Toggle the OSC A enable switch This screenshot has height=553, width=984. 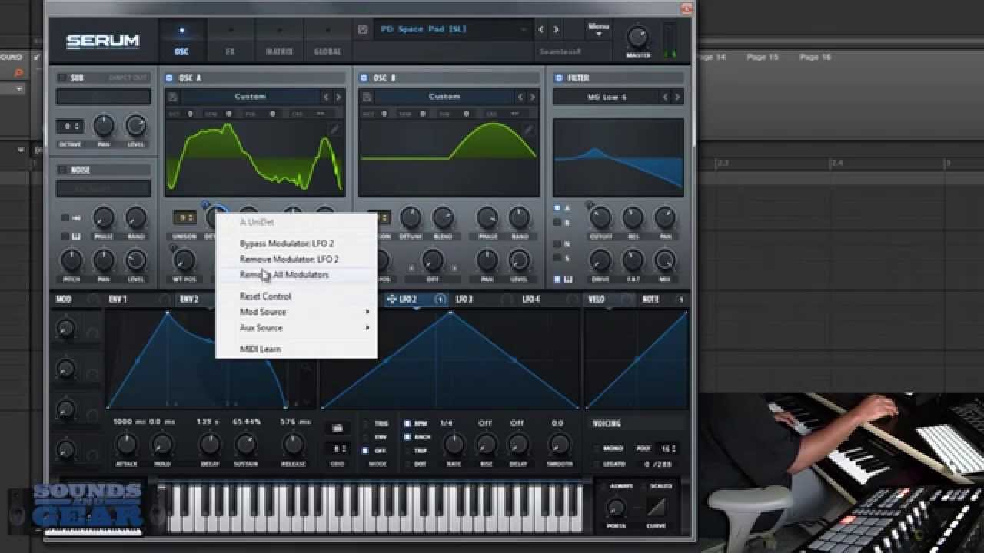point(169,78)
